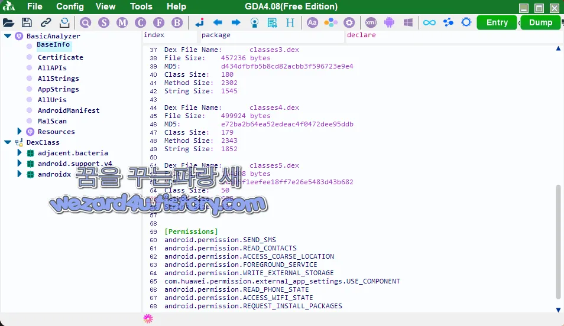Screen dimensions: 564x326
Task: Open the Config menu
Action: (70, 6)
